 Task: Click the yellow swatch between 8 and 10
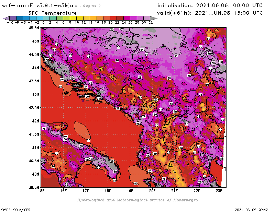pyautogui.click(x=73, y=18)
